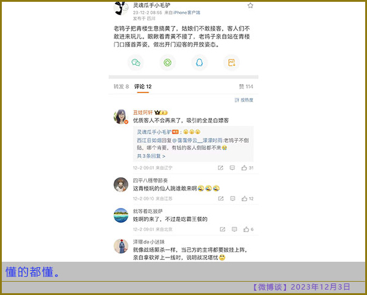Image resolution: width=367 pixels, height=295 pixels.
Task: Share the post to WeChat Moments
Action: (168, 63)
